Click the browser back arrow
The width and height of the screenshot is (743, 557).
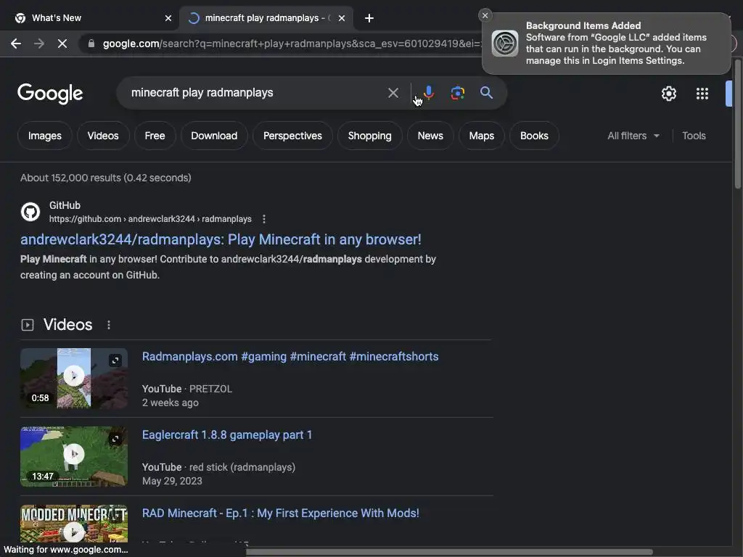(16, 44)
